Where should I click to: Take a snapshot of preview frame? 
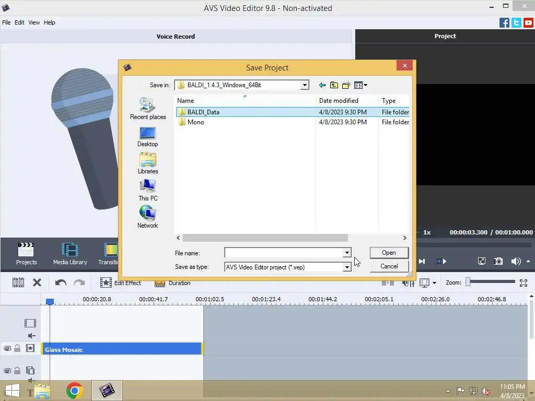click(498, 262)
